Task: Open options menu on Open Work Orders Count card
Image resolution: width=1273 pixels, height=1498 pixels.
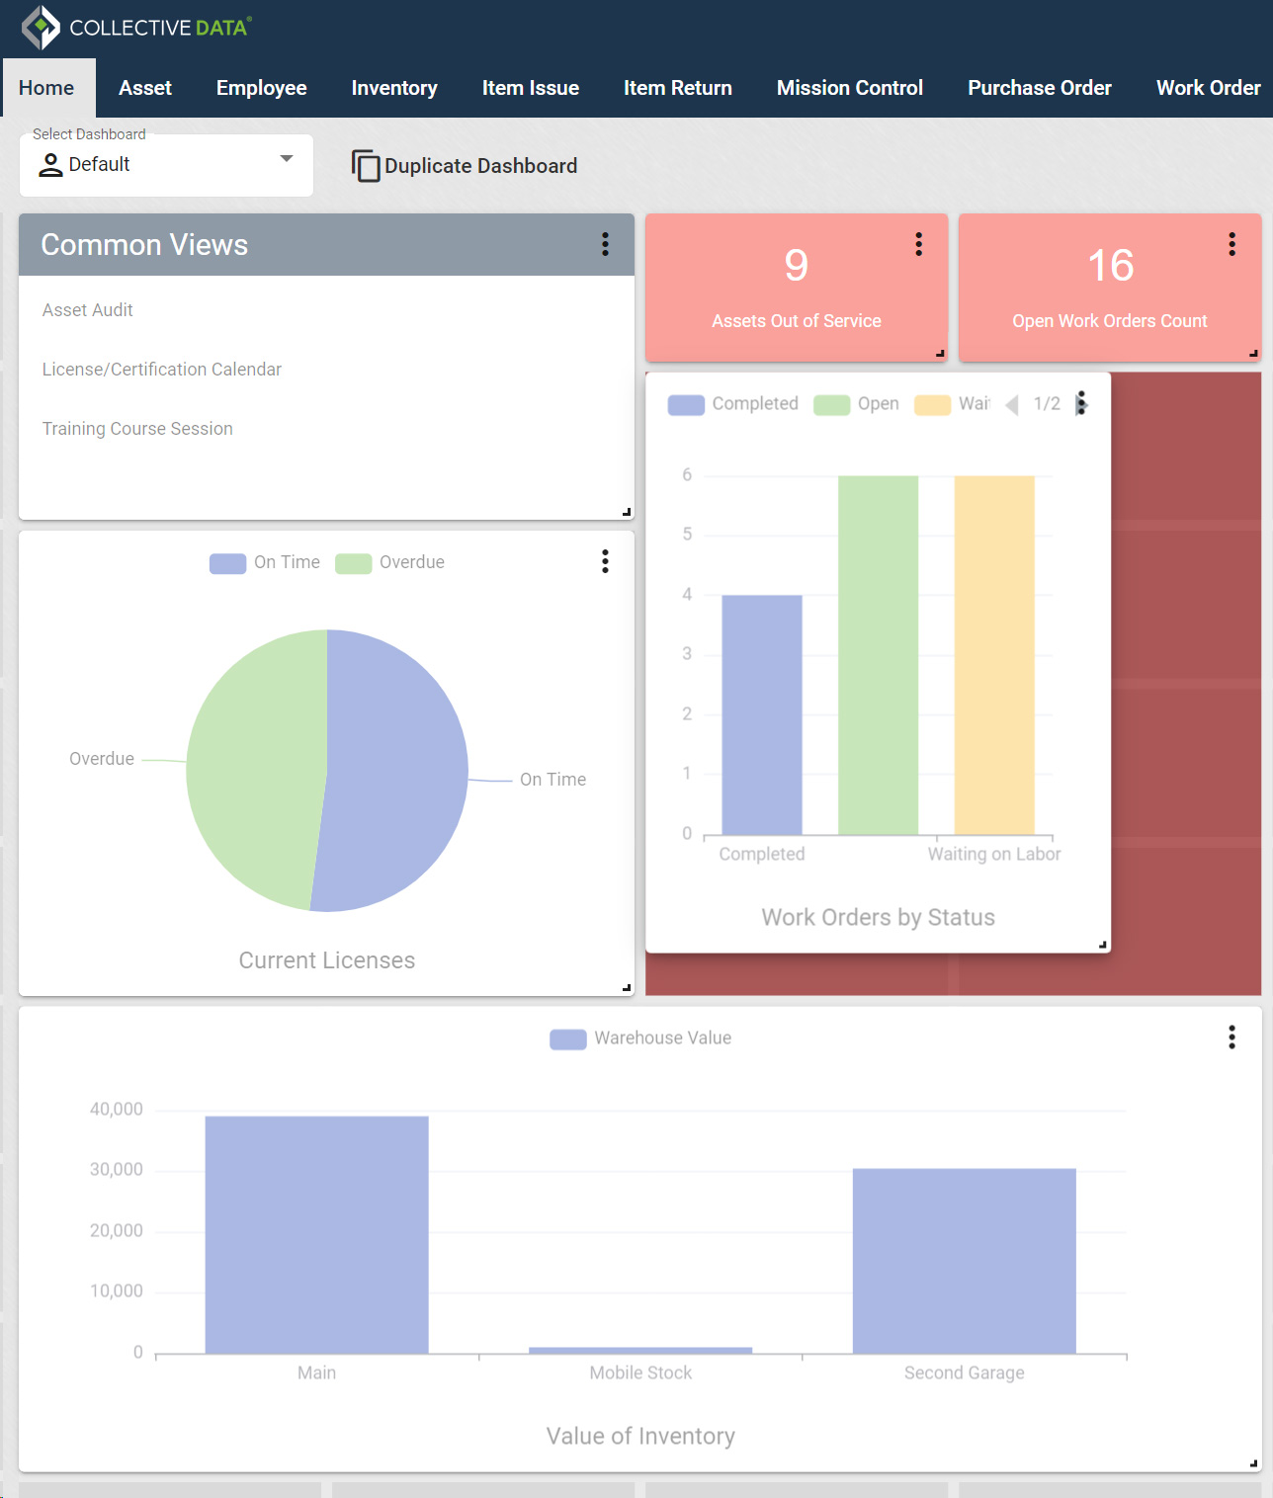Action: 1231,244
